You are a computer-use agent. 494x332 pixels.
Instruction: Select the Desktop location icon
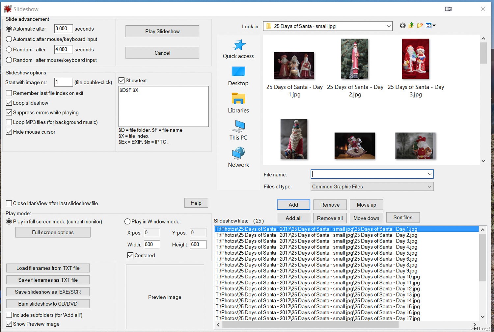tap(238, 76)
